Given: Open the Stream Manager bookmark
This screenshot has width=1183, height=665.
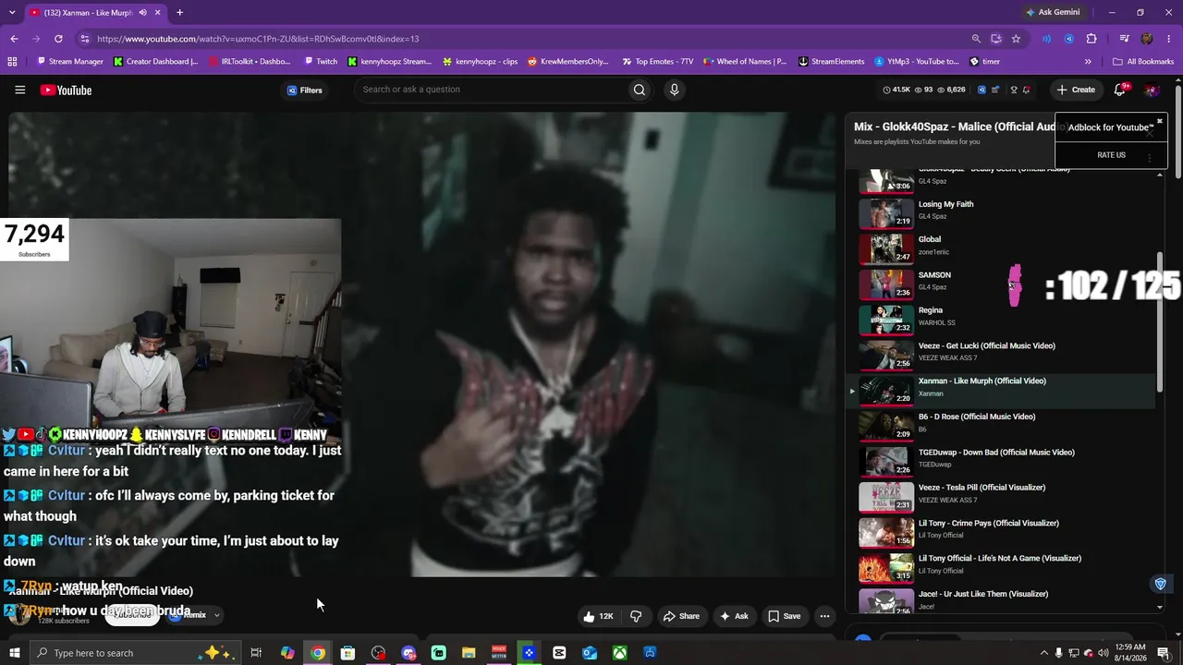Looking at the screenshot, I should point(69,62).
